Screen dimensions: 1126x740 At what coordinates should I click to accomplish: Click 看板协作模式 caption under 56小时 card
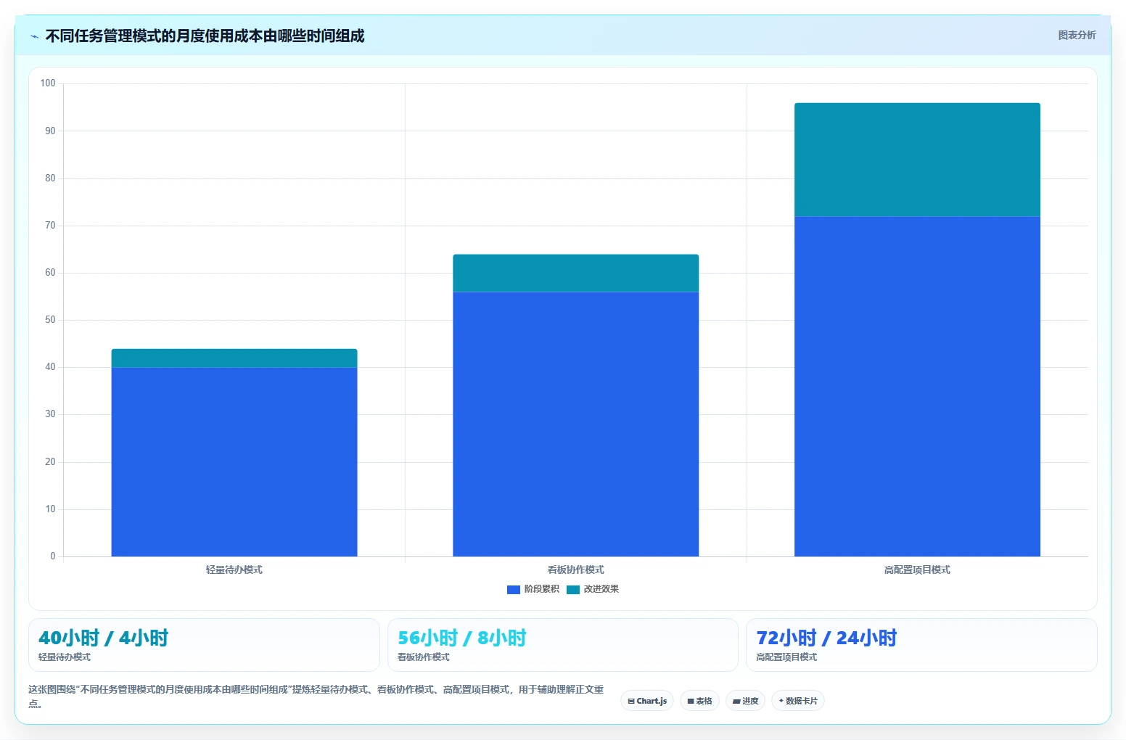tap(424, 657)
